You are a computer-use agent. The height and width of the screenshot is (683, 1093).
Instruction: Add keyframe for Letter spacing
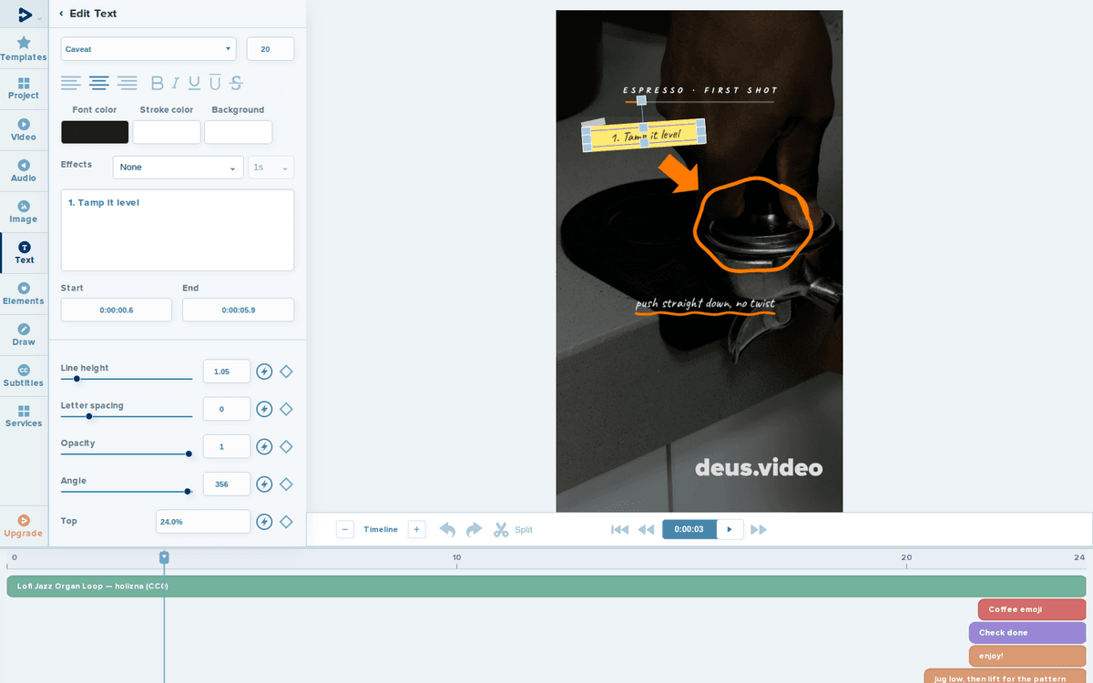(286, 409)
